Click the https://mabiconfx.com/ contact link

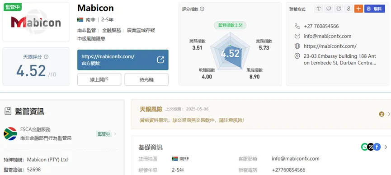(330, 46)
